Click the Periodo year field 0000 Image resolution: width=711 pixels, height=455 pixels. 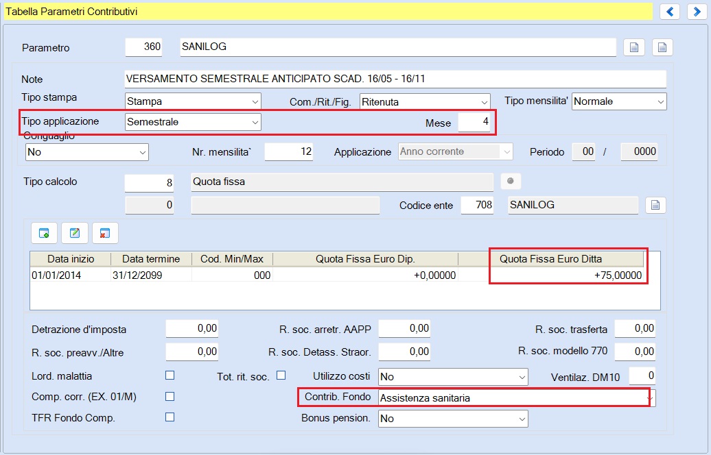pos(639,151)
